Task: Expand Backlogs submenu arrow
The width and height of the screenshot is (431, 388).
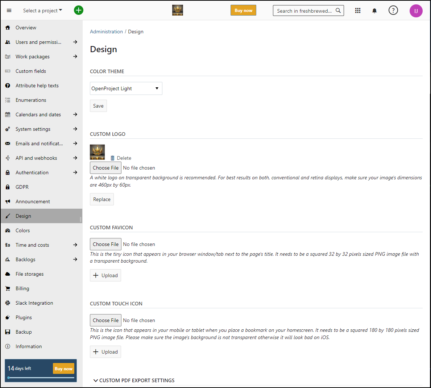Action: pyautogui.click(x=75, y=259)
